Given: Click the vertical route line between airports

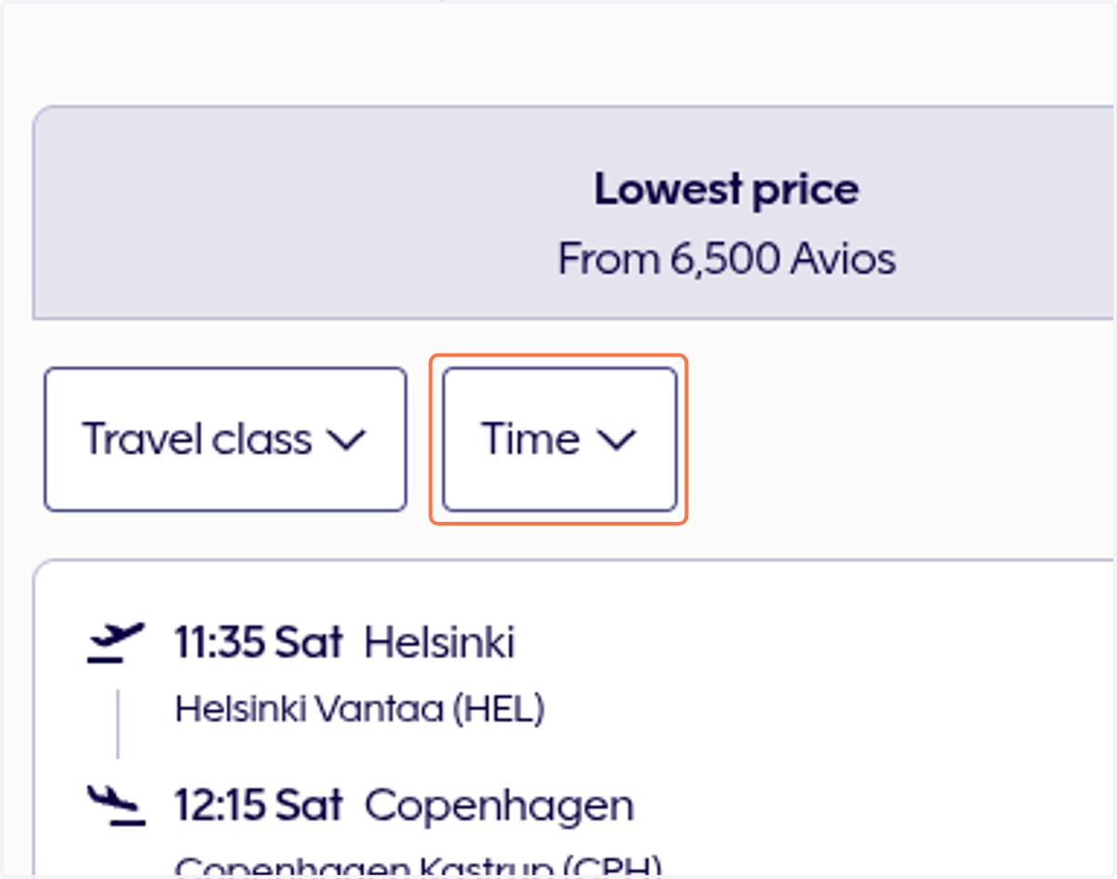Looking at the screenshot, I should click(117, 724).
